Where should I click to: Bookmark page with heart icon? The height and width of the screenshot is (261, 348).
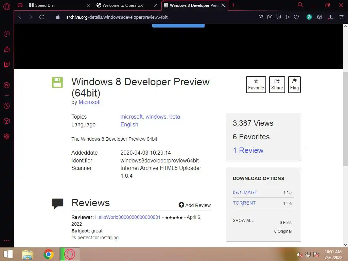point(296,17)
